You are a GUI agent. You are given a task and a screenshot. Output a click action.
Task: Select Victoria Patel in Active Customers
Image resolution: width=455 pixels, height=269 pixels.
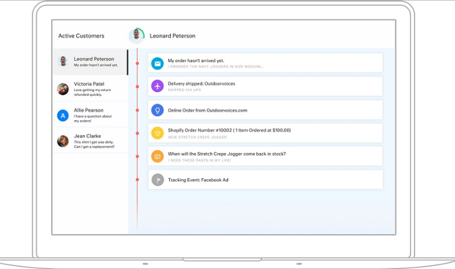[90, 89]
